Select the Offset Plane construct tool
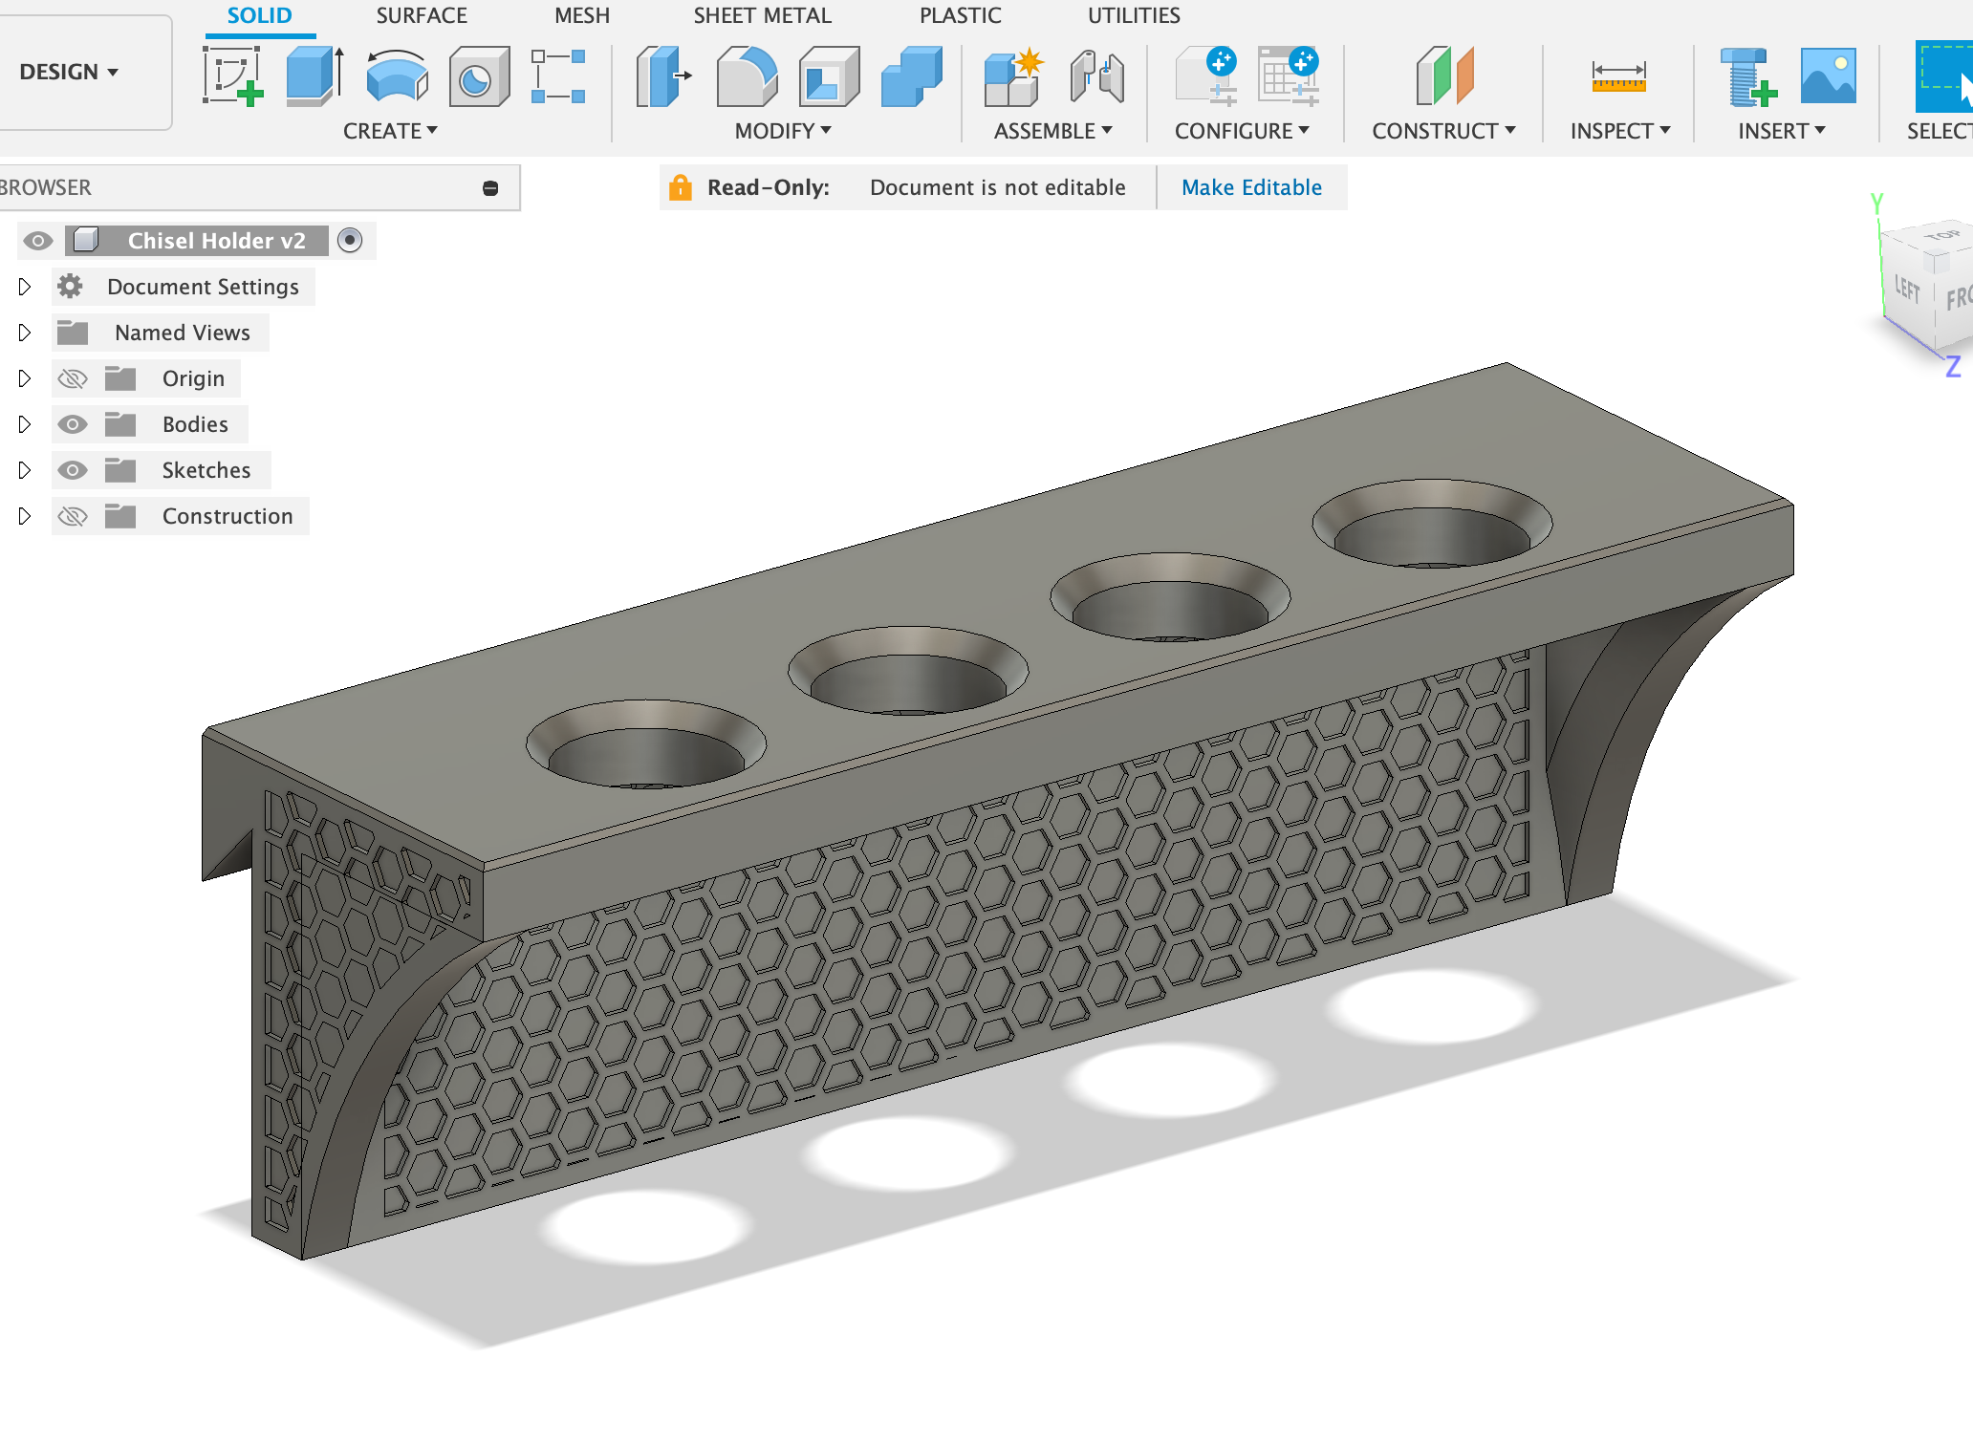 (x=1444, y=75)
